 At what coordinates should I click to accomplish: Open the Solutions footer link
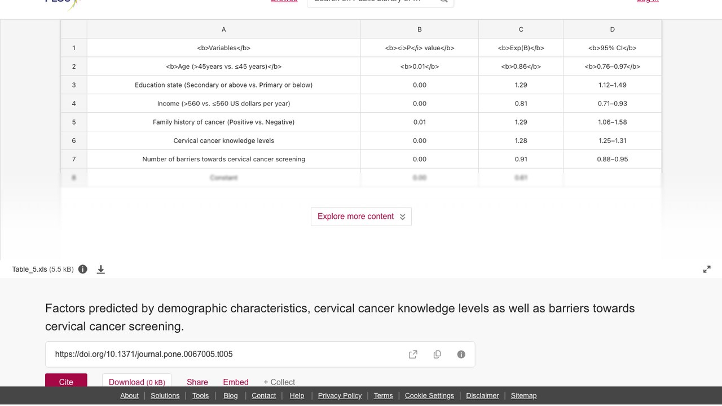pyautogui.click(x=165, y=396)
